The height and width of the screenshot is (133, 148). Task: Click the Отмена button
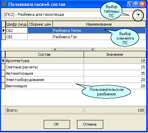click(x=90, y=124)
